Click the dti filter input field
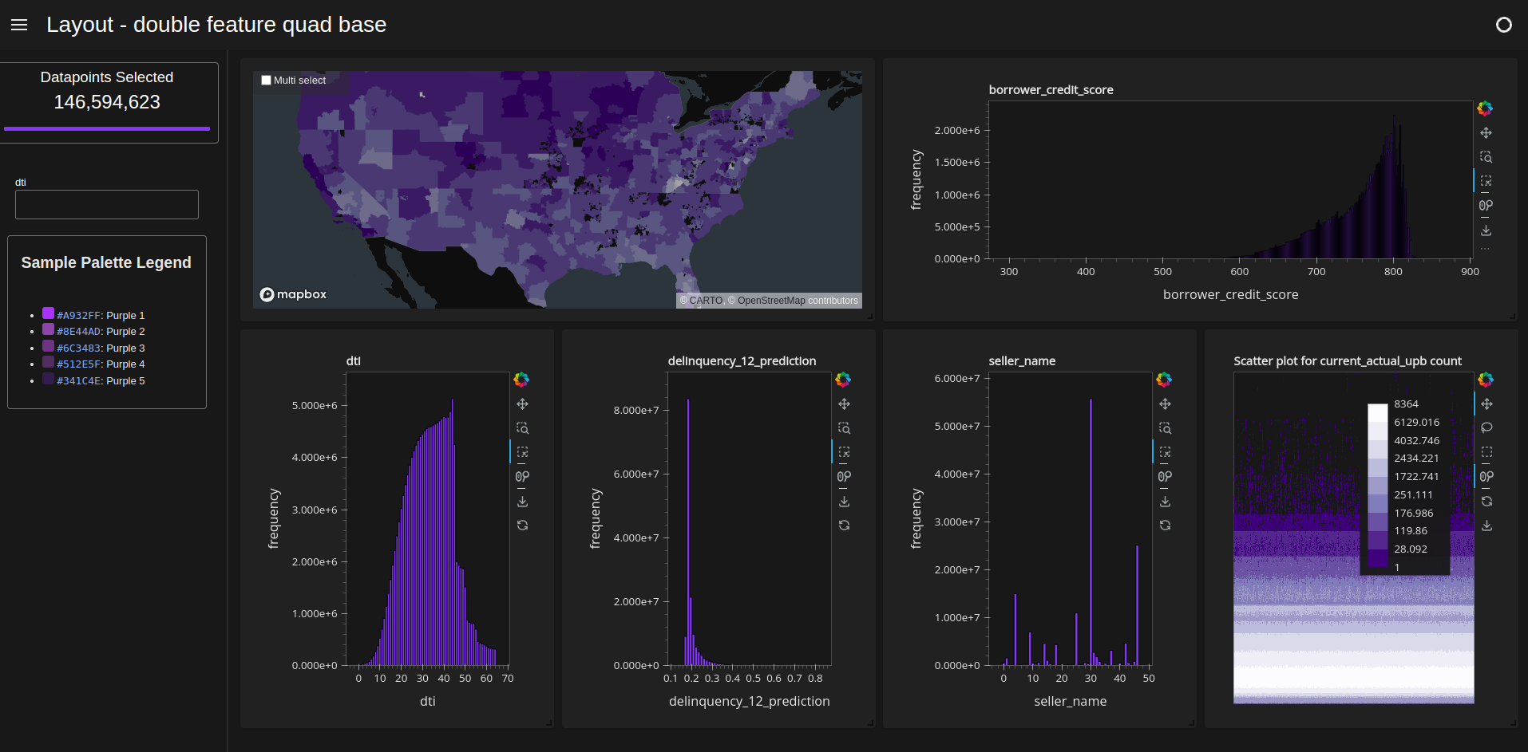Viewport: 1528px width, 752px height. 107,204
